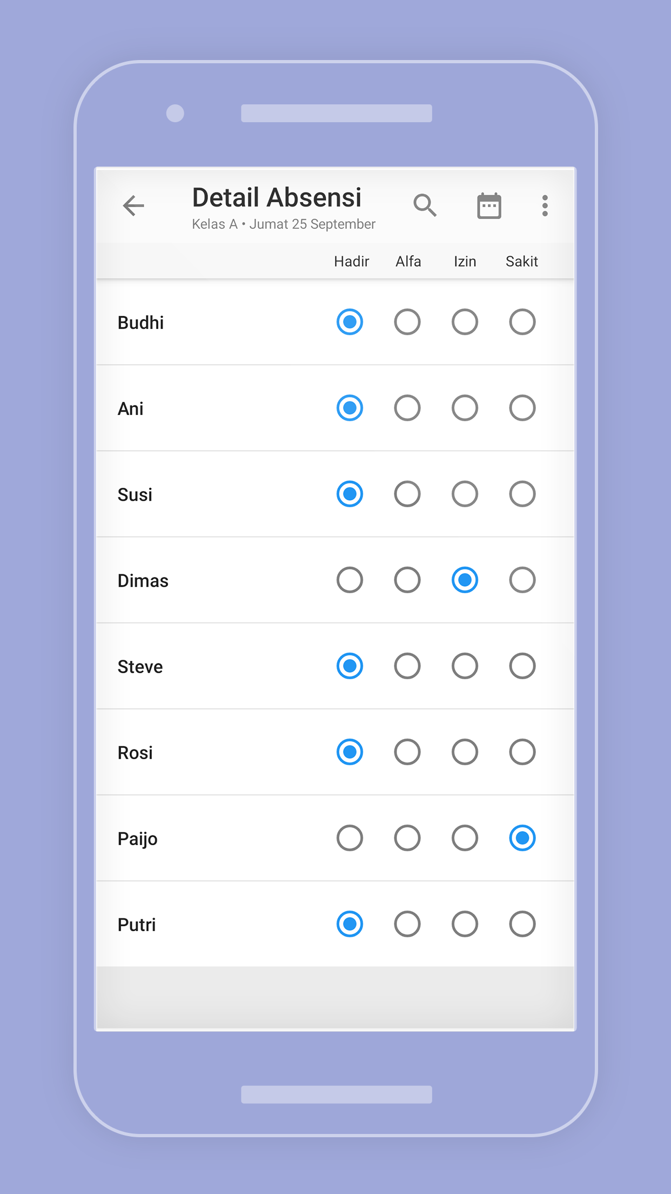Tap the Kelas A date subtitle
This screenshot has width=671, height=1194.
pyautogui.click(x=284, y=224)
